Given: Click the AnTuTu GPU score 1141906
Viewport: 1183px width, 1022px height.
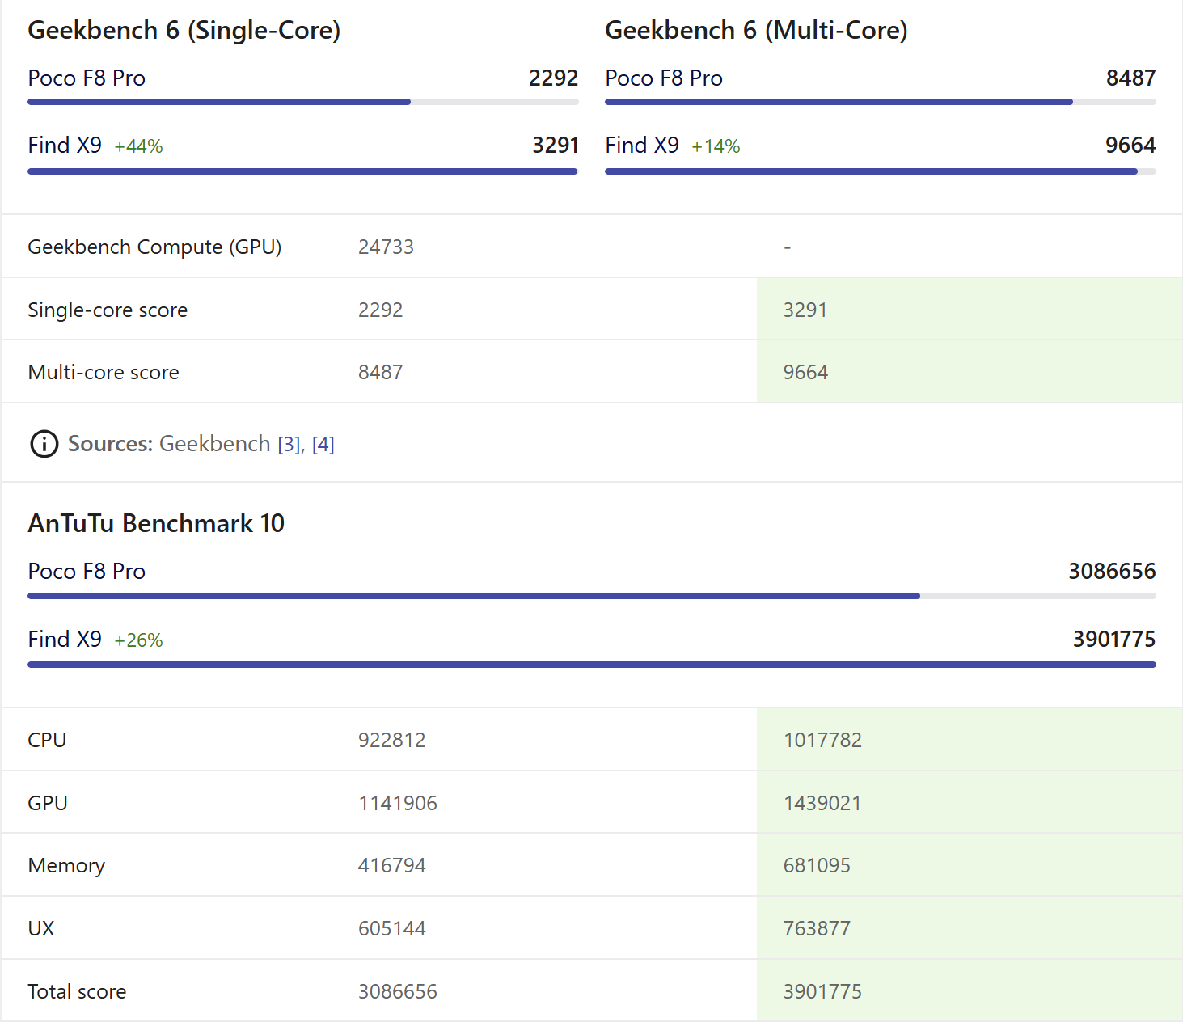Looking at the screenshot, I should 398,803.
